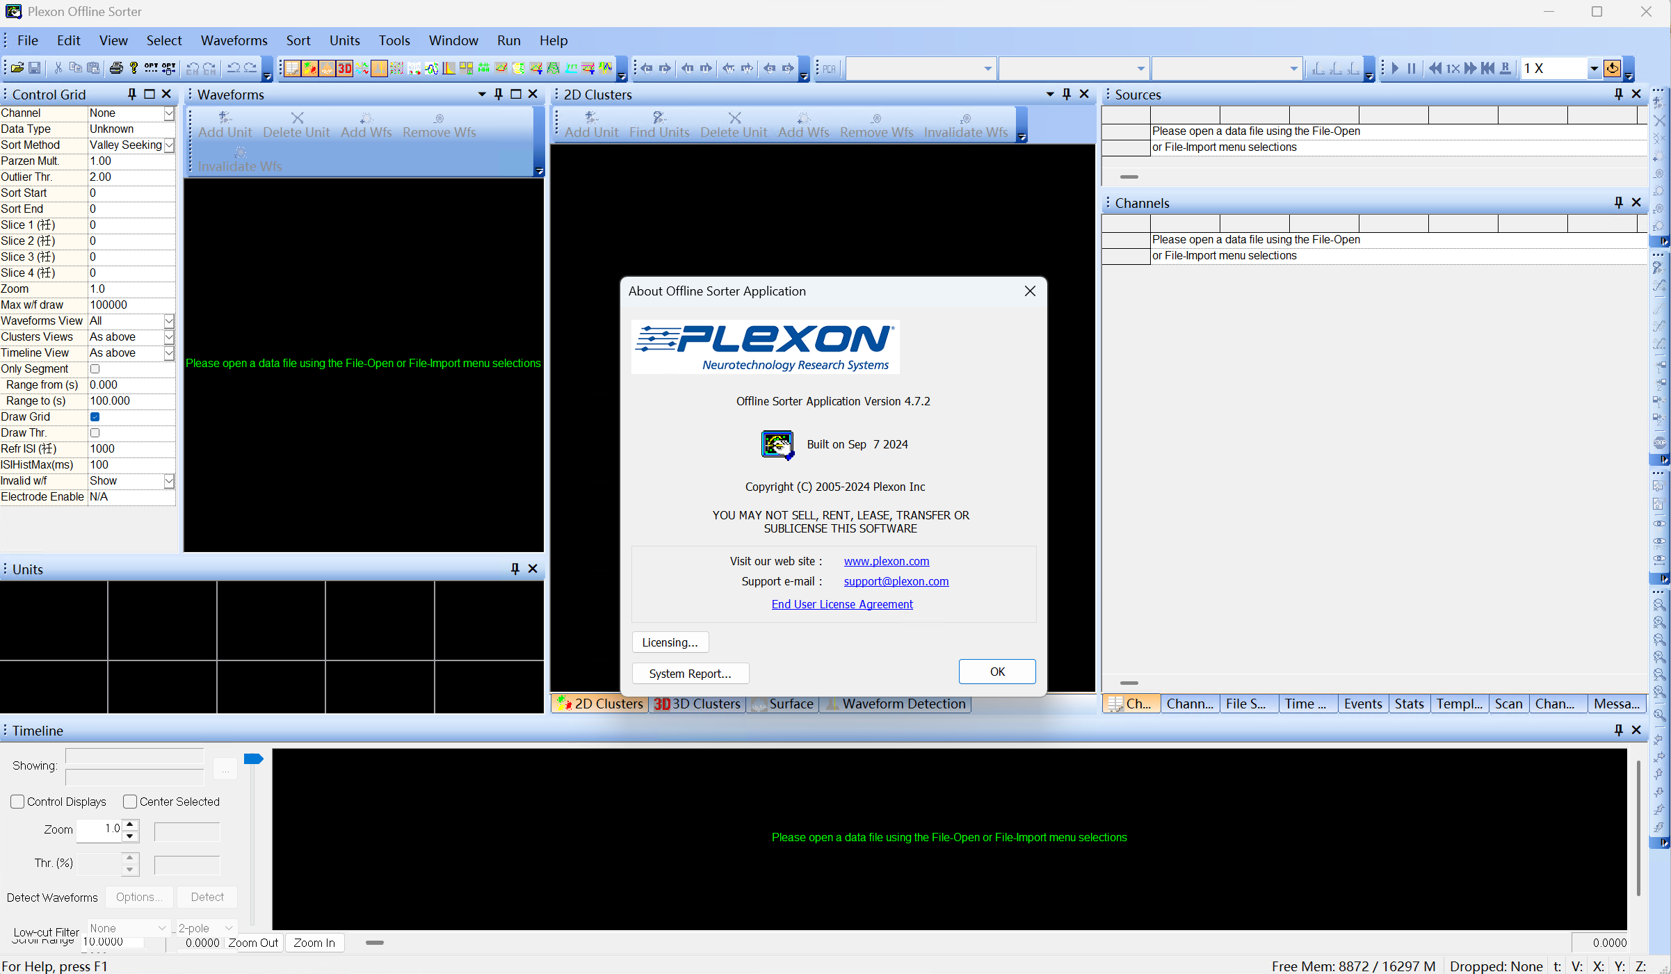Check the Control Displays checkbox
Screen dimensions: 1671x974
(x=17, y=802)
